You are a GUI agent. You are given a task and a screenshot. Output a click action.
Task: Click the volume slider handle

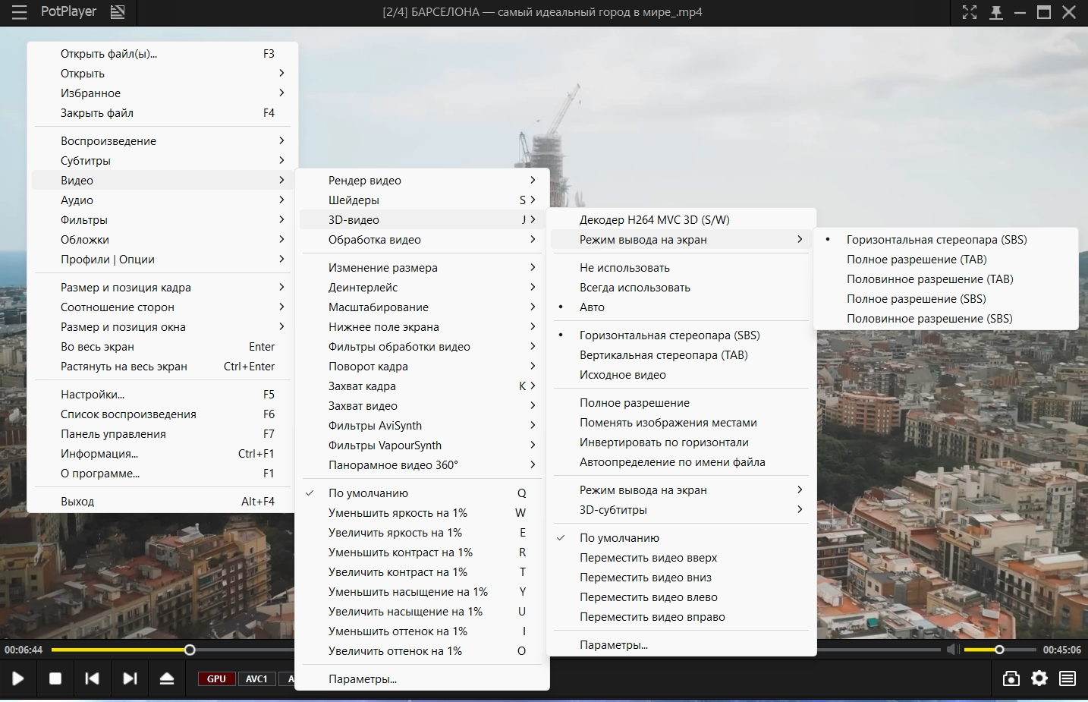pyautogui.click(x=999, y=650)
